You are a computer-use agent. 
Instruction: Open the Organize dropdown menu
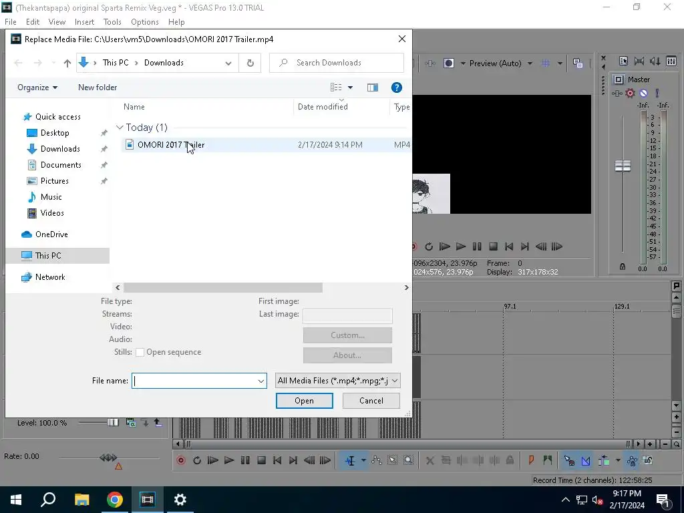37,88
